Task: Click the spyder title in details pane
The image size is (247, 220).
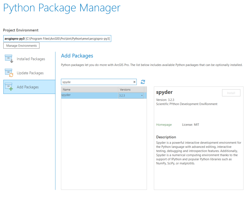Action: pyautogui.click(x=164, y=92)
